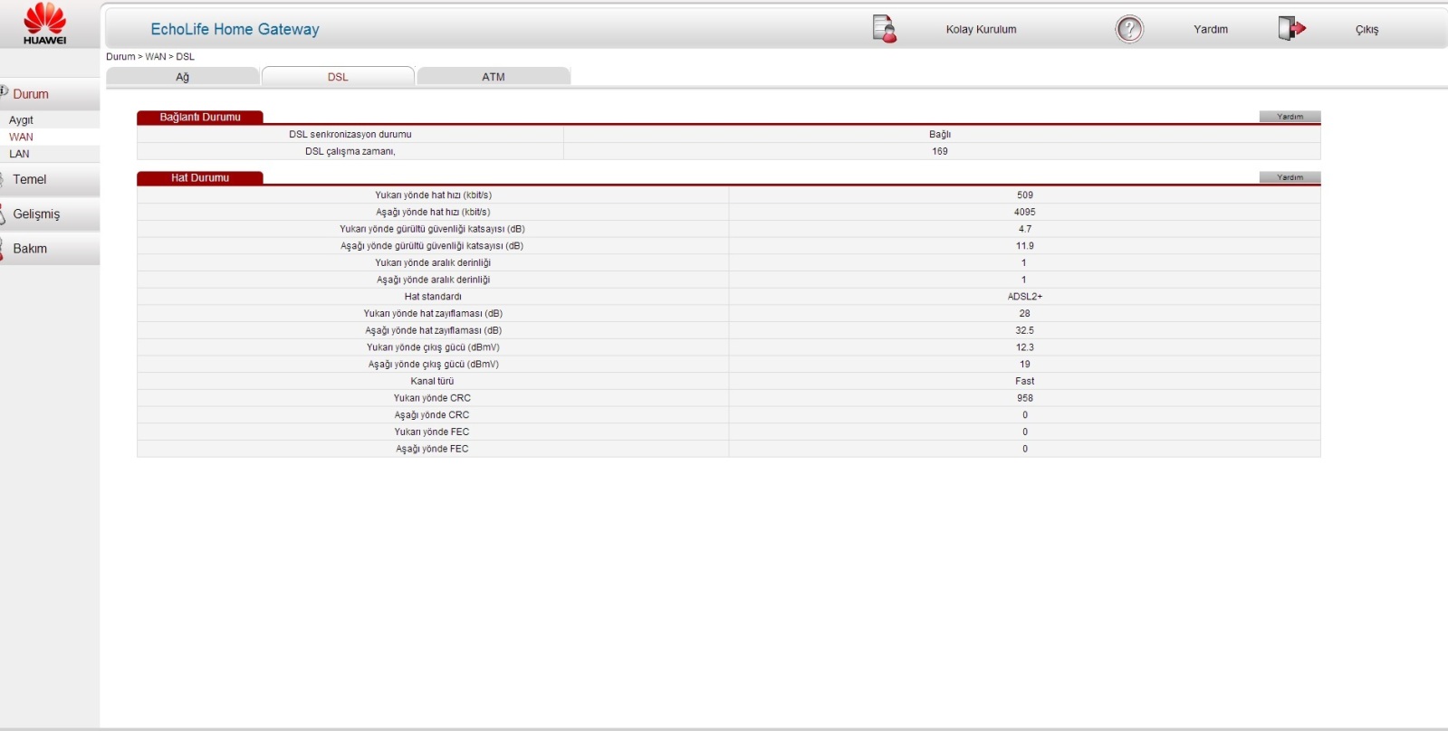
Task: Click Yukarı yönde gürültü güvenliği katsayısı label
Action: [x=433, y=229]
